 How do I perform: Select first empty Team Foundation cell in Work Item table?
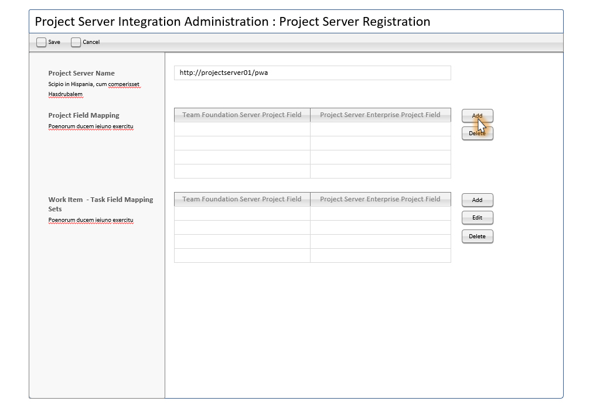(x=242, y=214)
